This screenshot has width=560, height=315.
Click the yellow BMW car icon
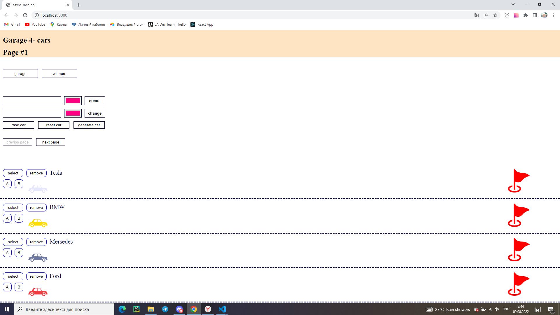coord(38,223)
